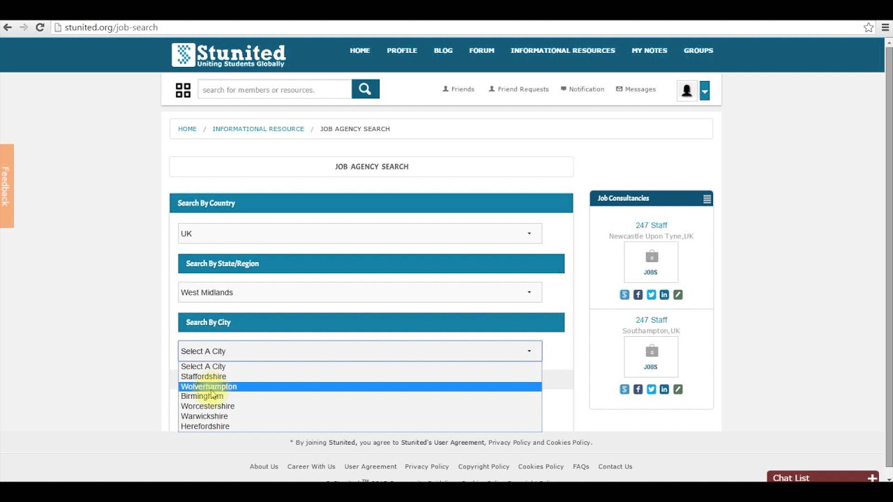Viewport: 893px width, 502px height.
Task: Open FAQs footer link
Action: coord(581,466)
